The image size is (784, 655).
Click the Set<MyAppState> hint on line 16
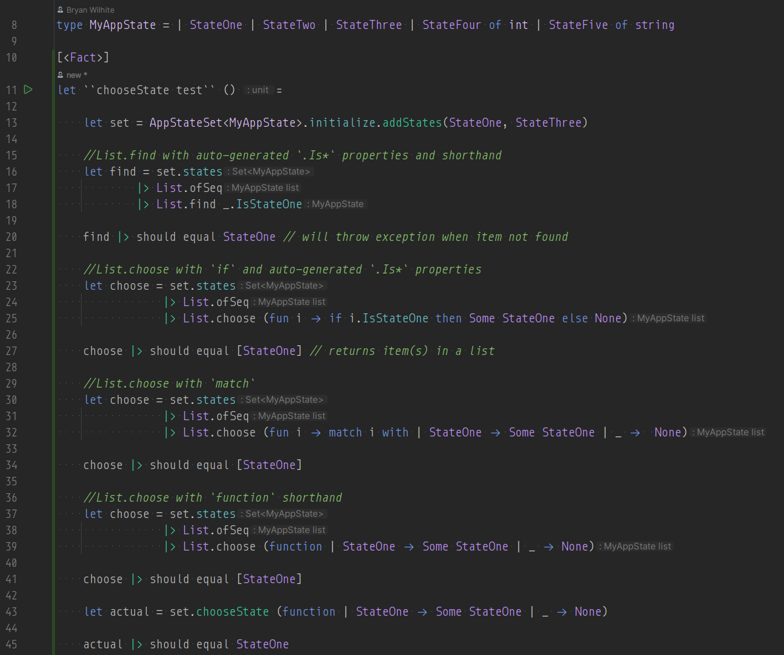268,171
